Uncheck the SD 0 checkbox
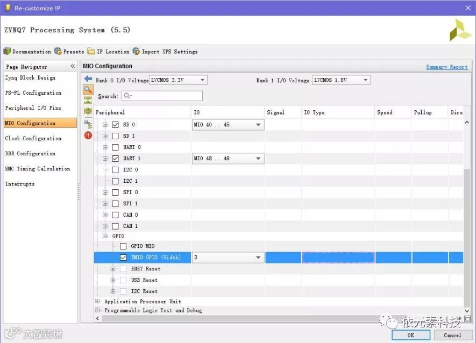Screen dimensions: 476x343 115,124
